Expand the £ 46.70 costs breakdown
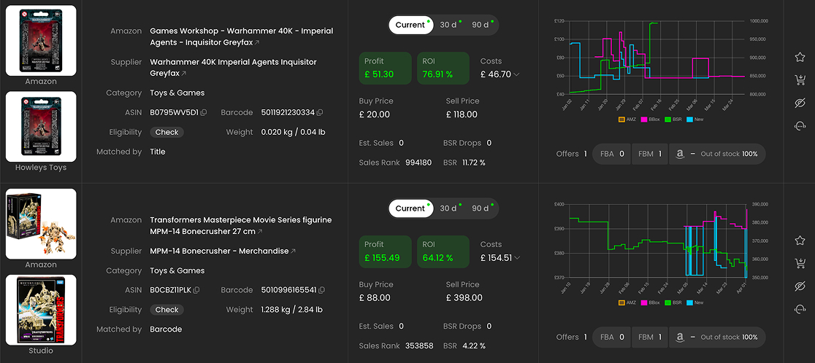 click(x=516, y=74)
